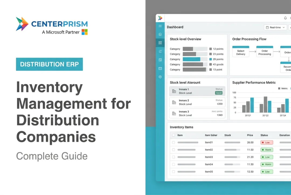This screenshot has width=291, height=195.
Task: Click the stock value 1359
Action: click(x=220, y=104)
